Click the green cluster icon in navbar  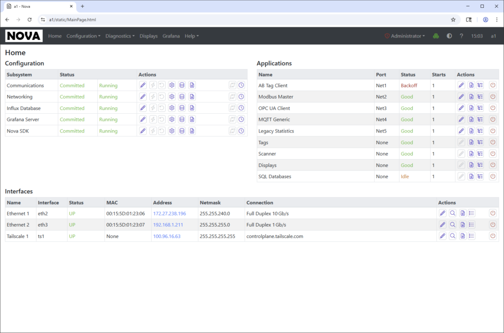tap(436, 36)
